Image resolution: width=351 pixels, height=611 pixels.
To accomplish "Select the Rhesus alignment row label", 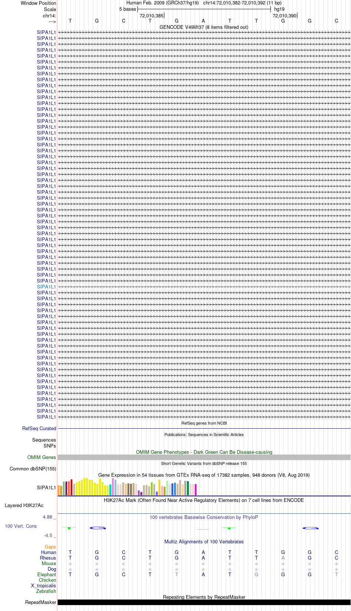I will [x=48, y=558].
